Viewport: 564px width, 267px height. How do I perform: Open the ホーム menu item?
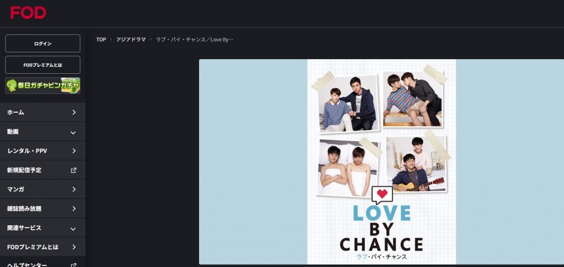click(x=43, y=112)
